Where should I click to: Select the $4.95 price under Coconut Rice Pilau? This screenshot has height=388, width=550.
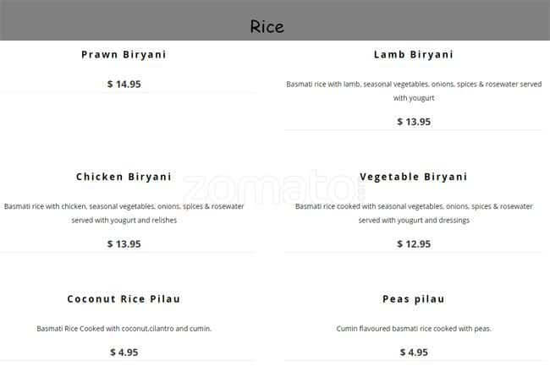(124, 352)
